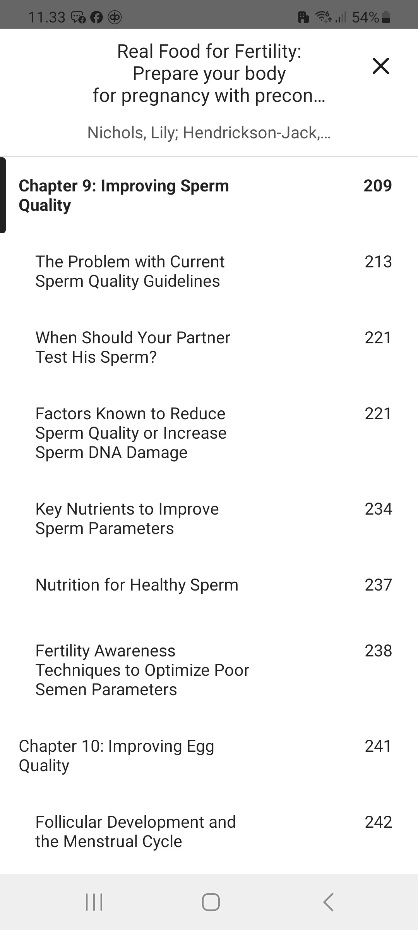Tap the author names Nichols, Lily; Hendrickson-Jack

coord(209,133)
